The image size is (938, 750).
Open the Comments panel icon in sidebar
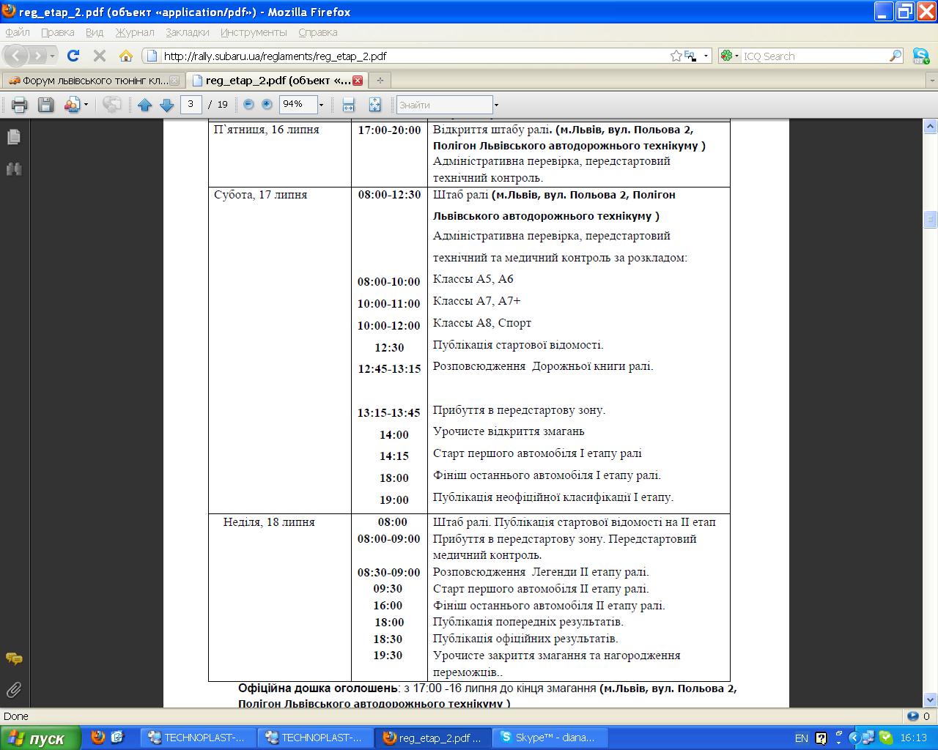tap(14, 659)
